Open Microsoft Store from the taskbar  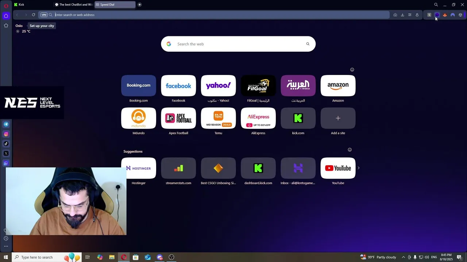[x=136, y=257]
